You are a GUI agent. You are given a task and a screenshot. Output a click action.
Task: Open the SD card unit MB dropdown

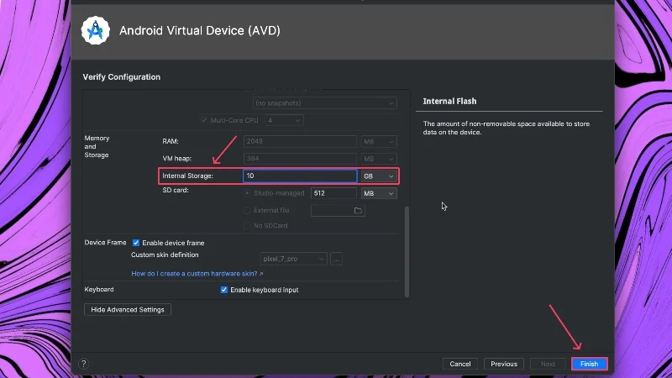tap(378, 193)
